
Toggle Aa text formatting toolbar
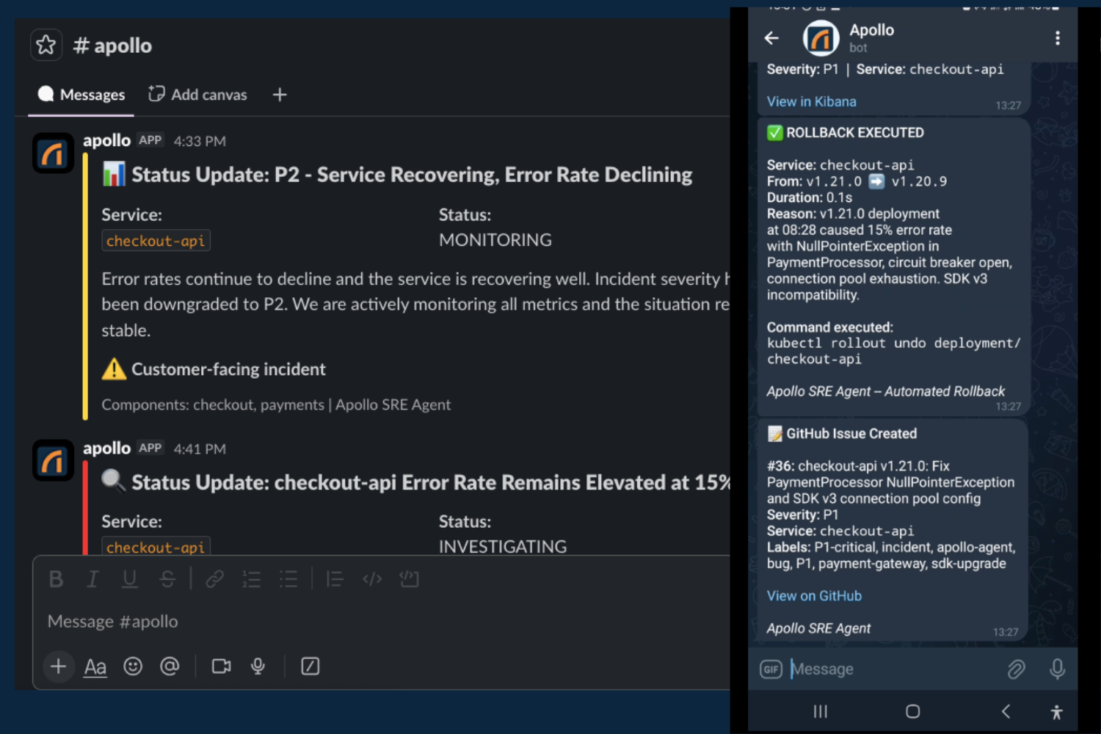point(95,666)
